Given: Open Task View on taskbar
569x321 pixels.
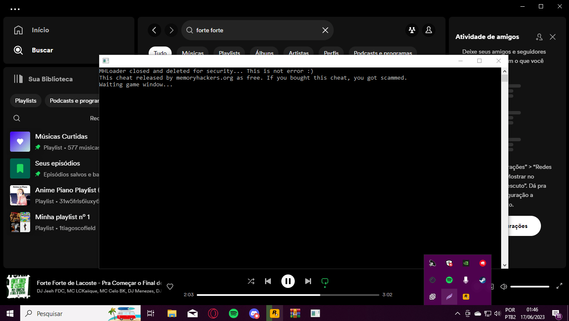Looking at the screenshot, I should [x=151, y=313].
